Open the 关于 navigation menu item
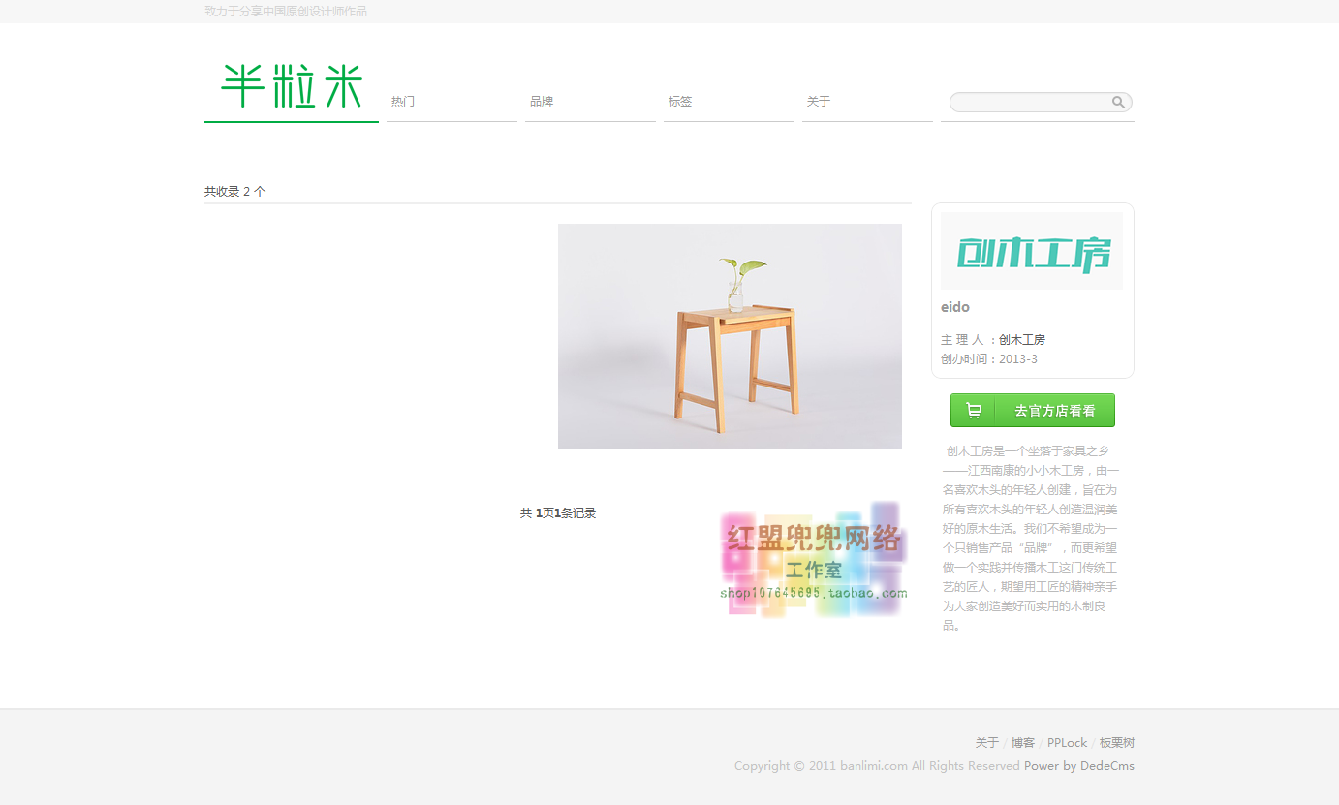The height and width of the screenshot is (805, 1339). [819, 102]
